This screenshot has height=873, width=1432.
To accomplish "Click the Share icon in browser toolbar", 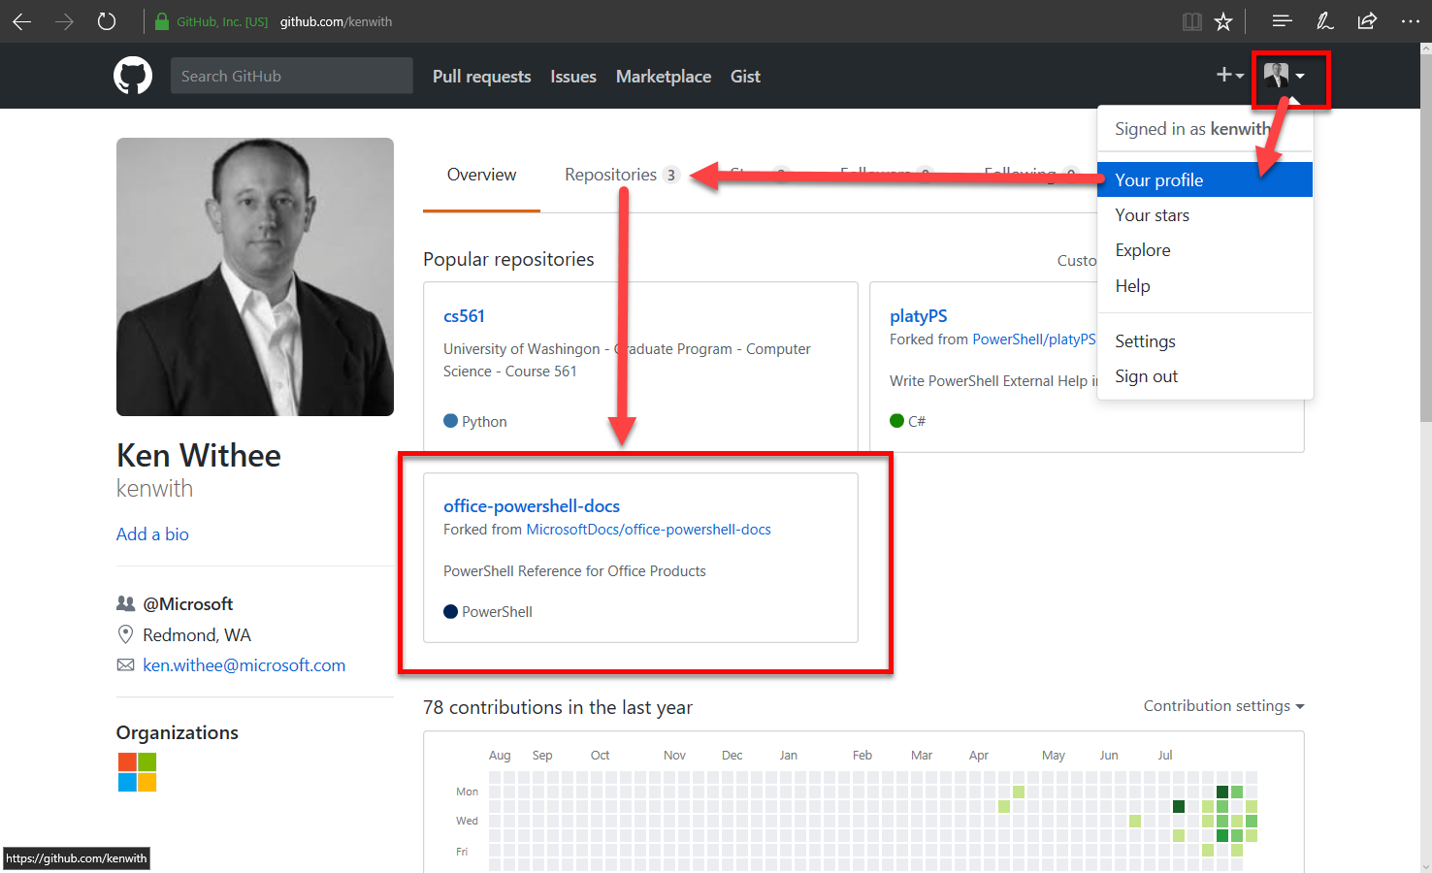I will point(1367,21).
